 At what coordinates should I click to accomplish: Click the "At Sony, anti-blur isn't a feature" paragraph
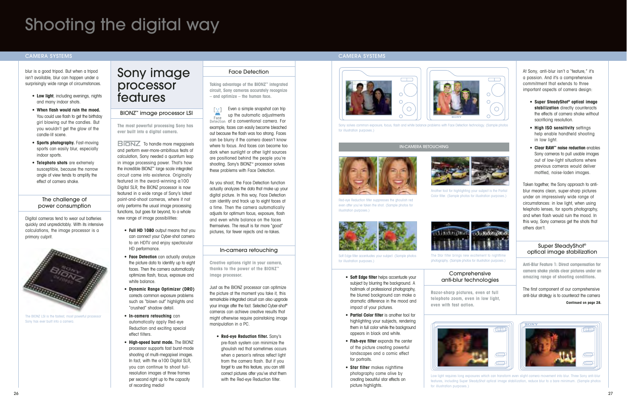tap(559, 80)
